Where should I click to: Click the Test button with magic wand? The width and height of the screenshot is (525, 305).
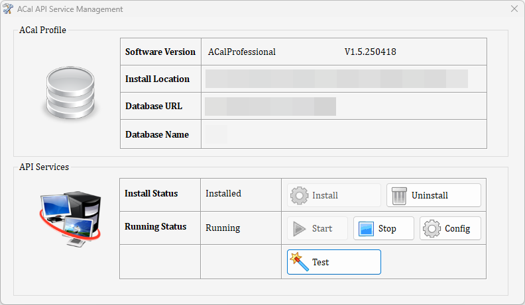[x=334, y=262]
